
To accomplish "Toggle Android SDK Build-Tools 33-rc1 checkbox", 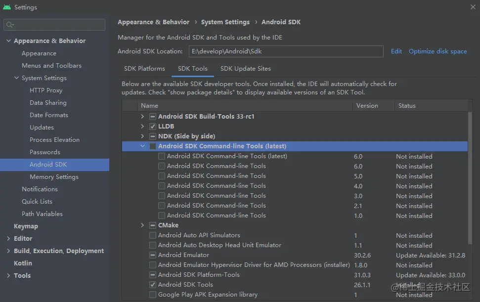I will coord(152,117).
